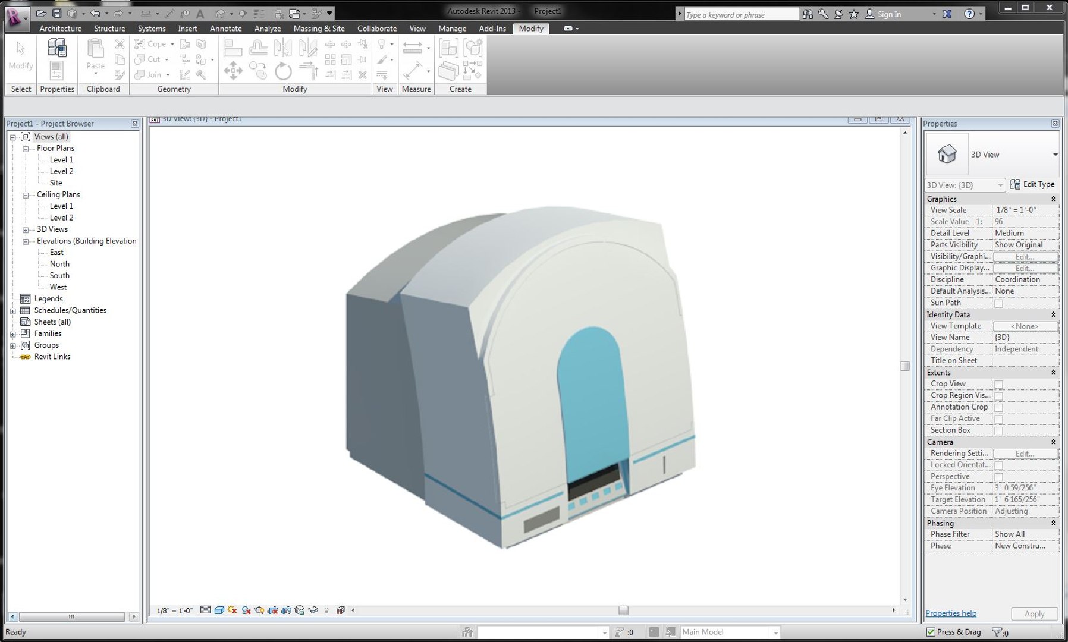Toggle the Locked Orientation checkbox
This screenshot has height=642, width=1068.
pos(999,466)
